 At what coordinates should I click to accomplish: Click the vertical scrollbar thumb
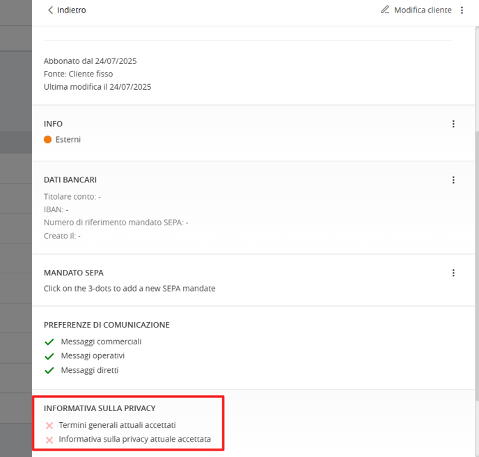click(x=477, y=266)
